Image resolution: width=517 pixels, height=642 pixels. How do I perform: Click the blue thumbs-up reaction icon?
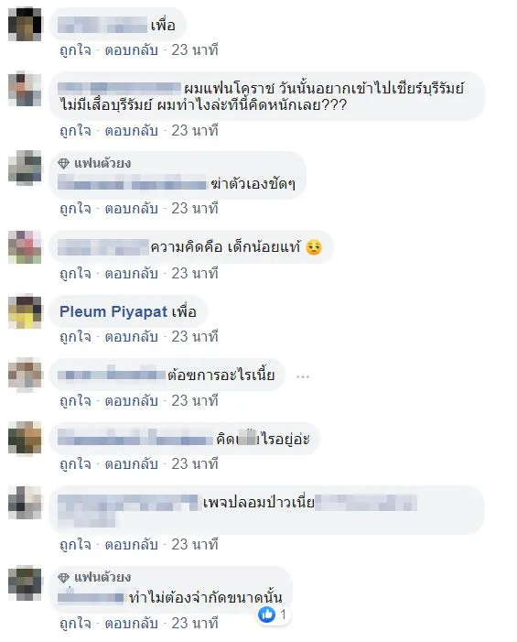pyautogui.click(x=267, y=615)
